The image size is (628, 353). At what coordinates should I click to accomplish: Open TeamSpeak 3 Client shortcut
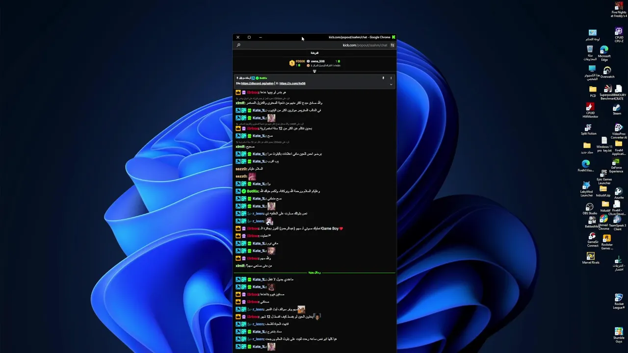tap(617, 223)
